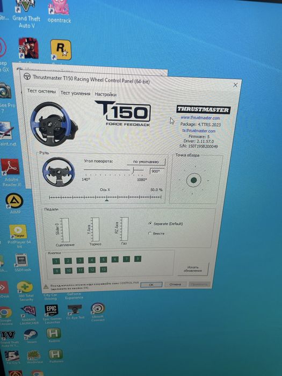This screenshot has width=282, height=376.
Task: Click the steering wheel title bar icon
Action: [27, 76]
